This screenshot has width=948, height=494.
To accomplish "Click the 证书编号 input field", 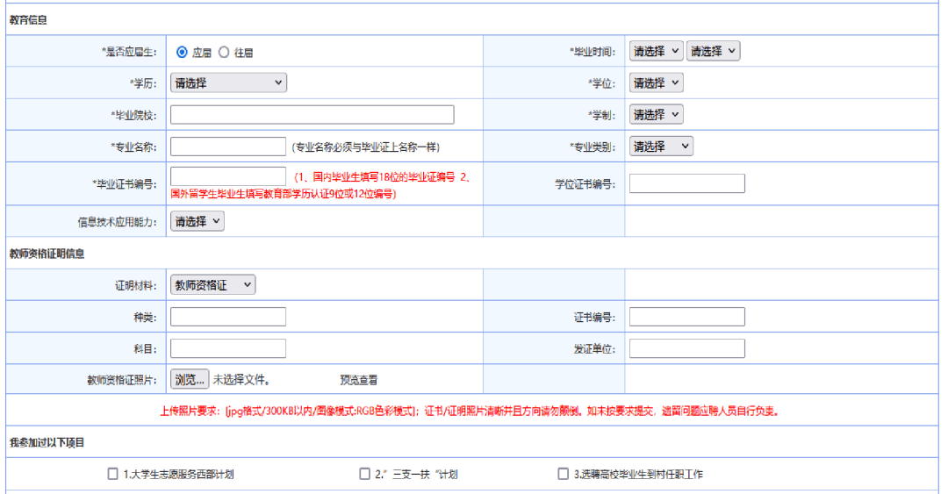I will pos(686,317).
